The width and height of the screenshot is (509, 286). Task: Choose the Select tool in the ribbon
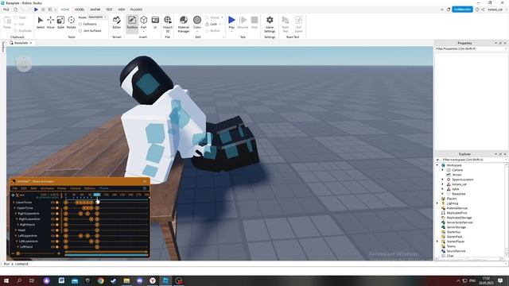(41, 23)
